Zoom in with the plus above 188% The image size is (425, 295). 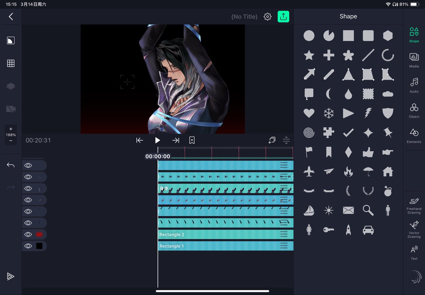(x=11, y=129)
